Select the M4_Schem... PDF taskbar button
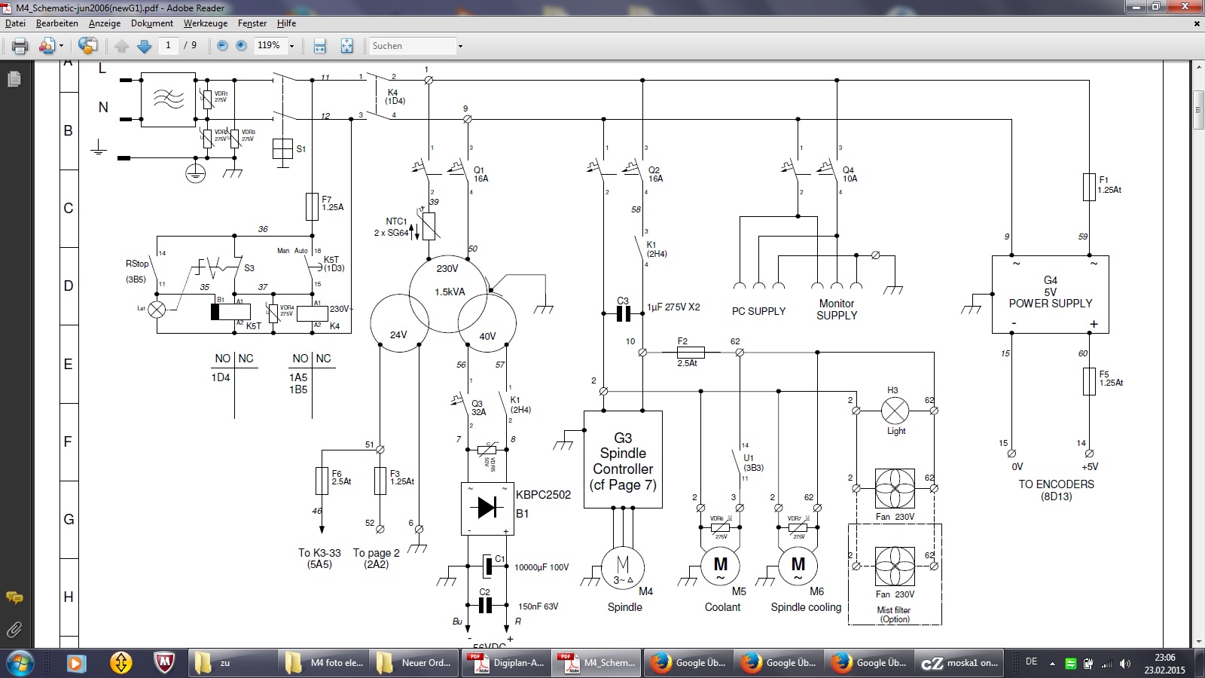Screen dimensions: 1205x678 point(596,663)
